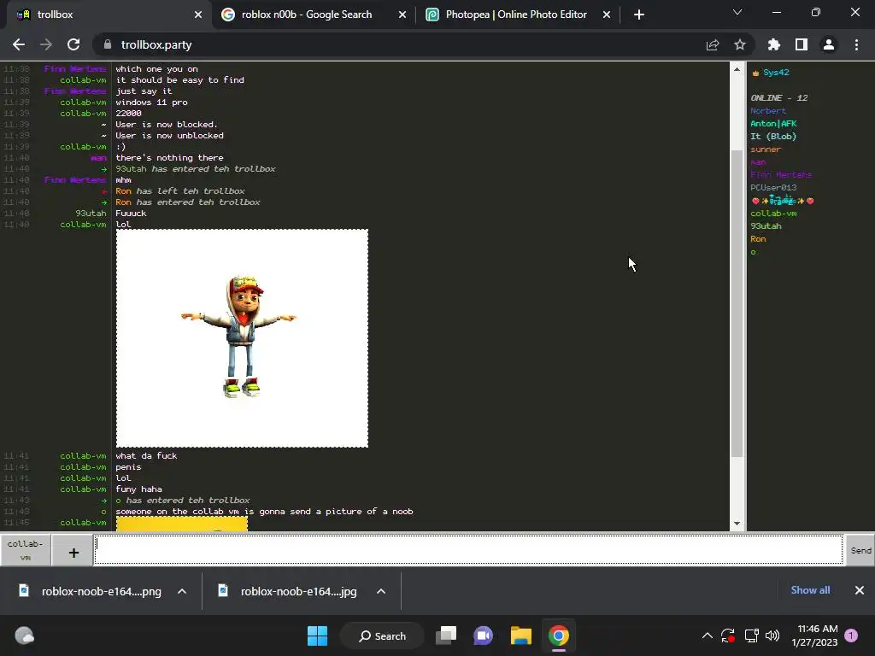This screenshot has height=656, width=875.
Task: Select user o in online list
Action: [x=753, y=252]
